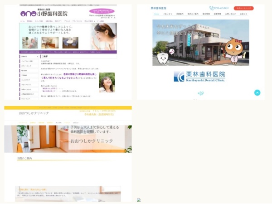The width and height of the screenshot is (272, 204).
Task: Click the small blue bubbles icon below Kuribayashi logo
Action: [x=201, y=93]
